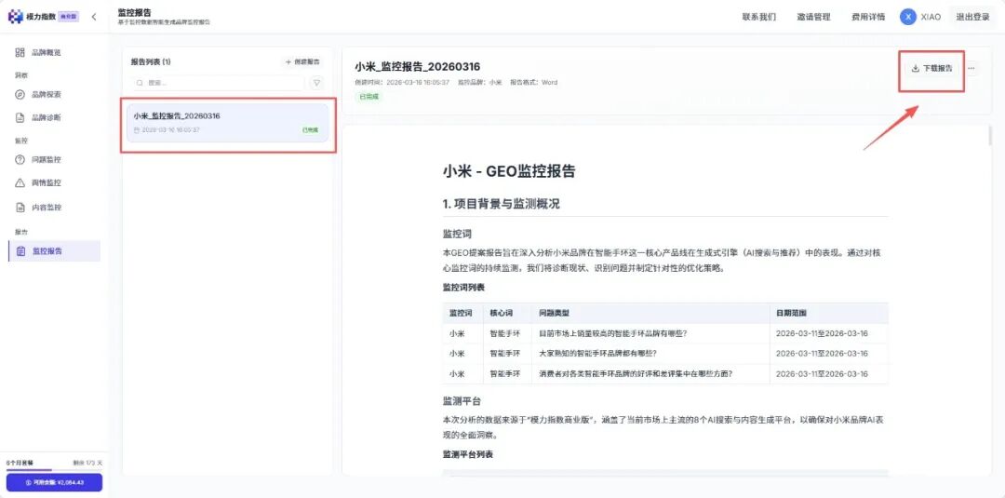The height and width of the screenshot is (498, 1005).
Task: Click the heading 1. 项目背景与监测概况
Action: point(502,204)
